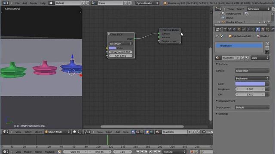Screen dimensions: 275x154
Task: Click IOR 1.450 on the Glass BSDF node
Action: [121, 56]
